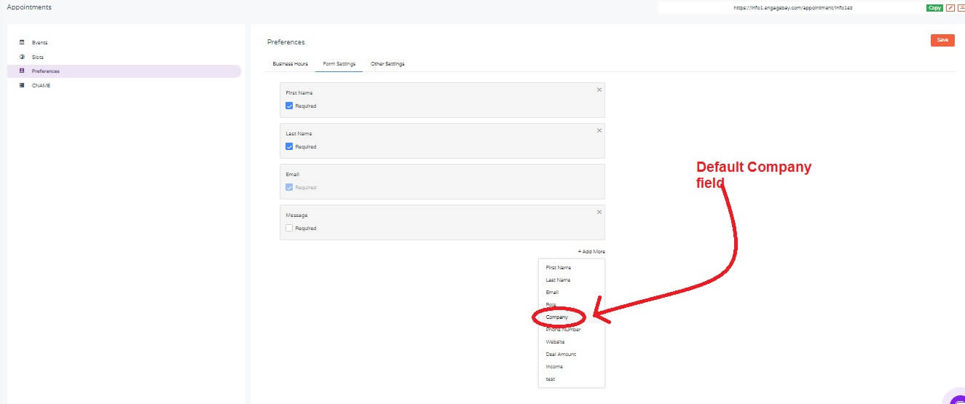Check Required for the Message field
Image resolution: width=965 pixels, height=404 pixels.
289,228
